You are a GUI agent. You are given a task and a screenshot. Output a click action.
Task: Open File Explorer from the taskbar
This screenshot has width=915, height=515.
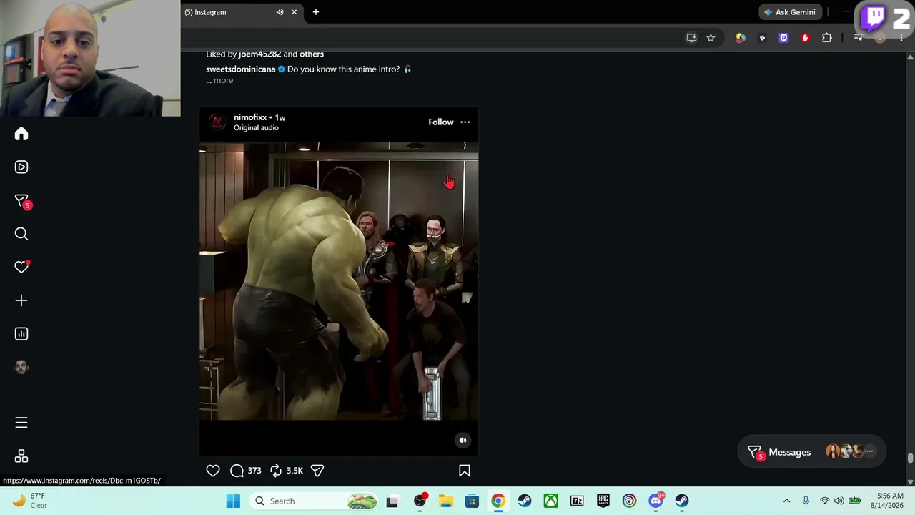(445, 501)
